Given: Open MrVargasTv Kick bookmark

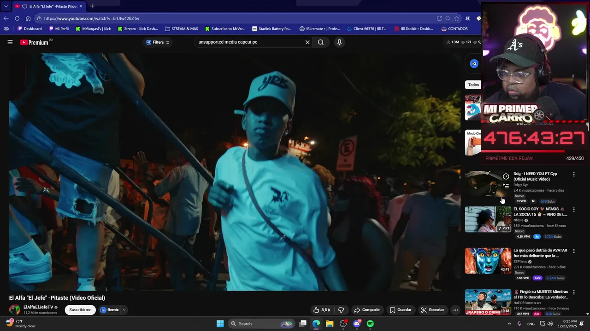Looking at the screenshot, I should tap(93, 29).
